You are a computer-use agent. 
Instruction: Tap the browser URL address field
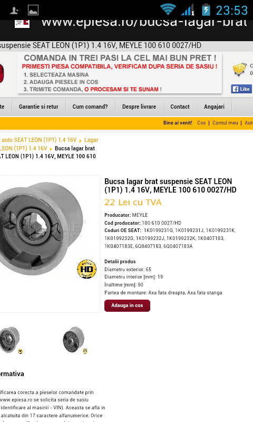pyautogui.click(x=144, y=23)
